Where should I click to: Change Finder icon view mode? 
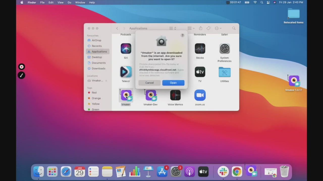coord(173,28)
